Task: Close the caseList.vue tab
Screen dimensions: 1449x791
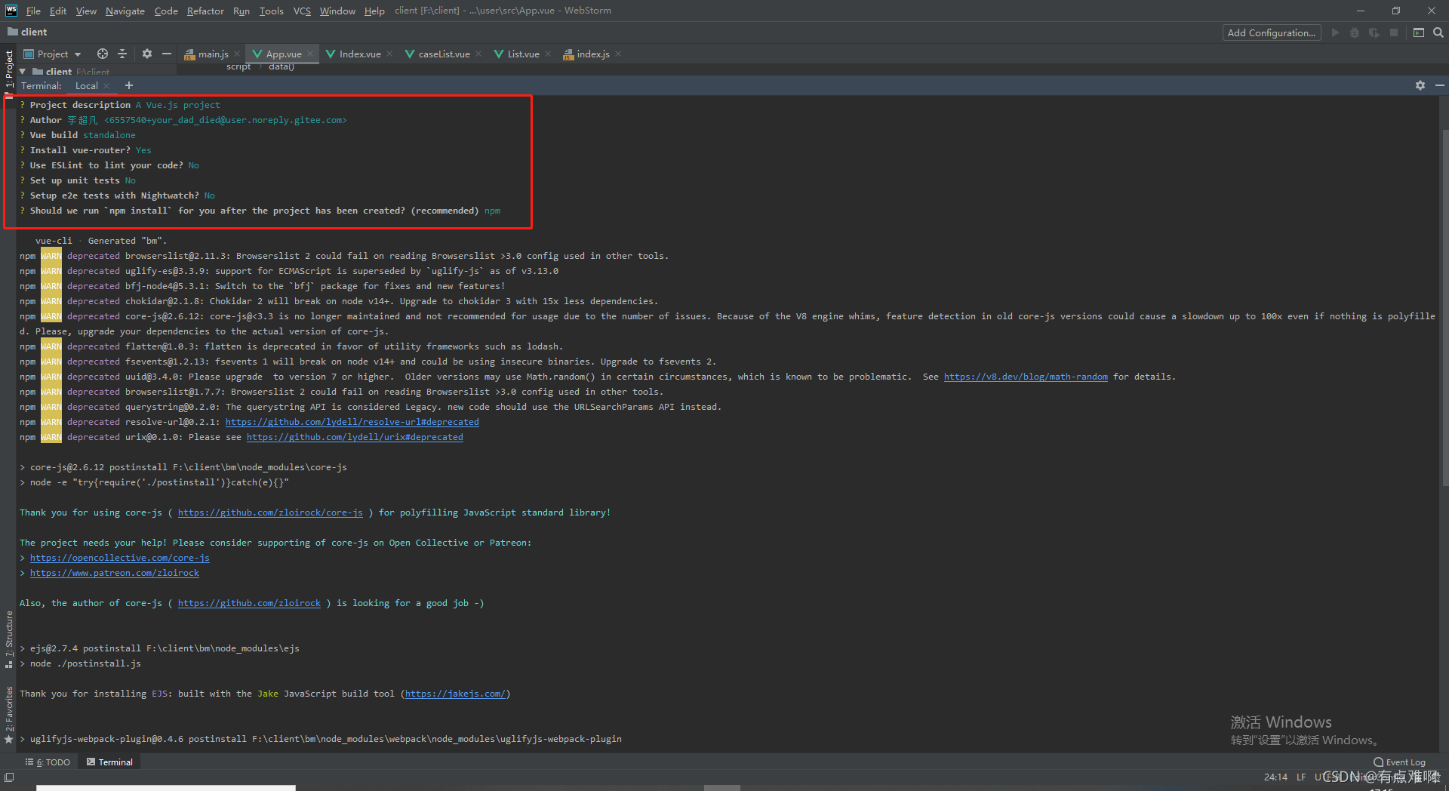Action: (478, 54)
